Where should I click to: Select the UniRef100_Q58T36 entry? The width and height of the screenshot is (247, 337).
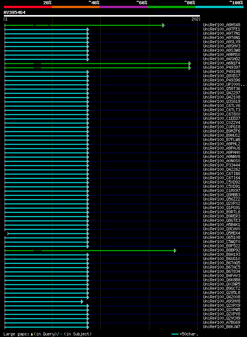click(x=222, y=89)
